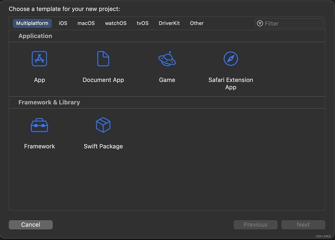Image resolution: width=335 pixels, height=240 pixels.
Task: Focus the Filter text field
Action: pyautogui.click(x=289, y=23)
